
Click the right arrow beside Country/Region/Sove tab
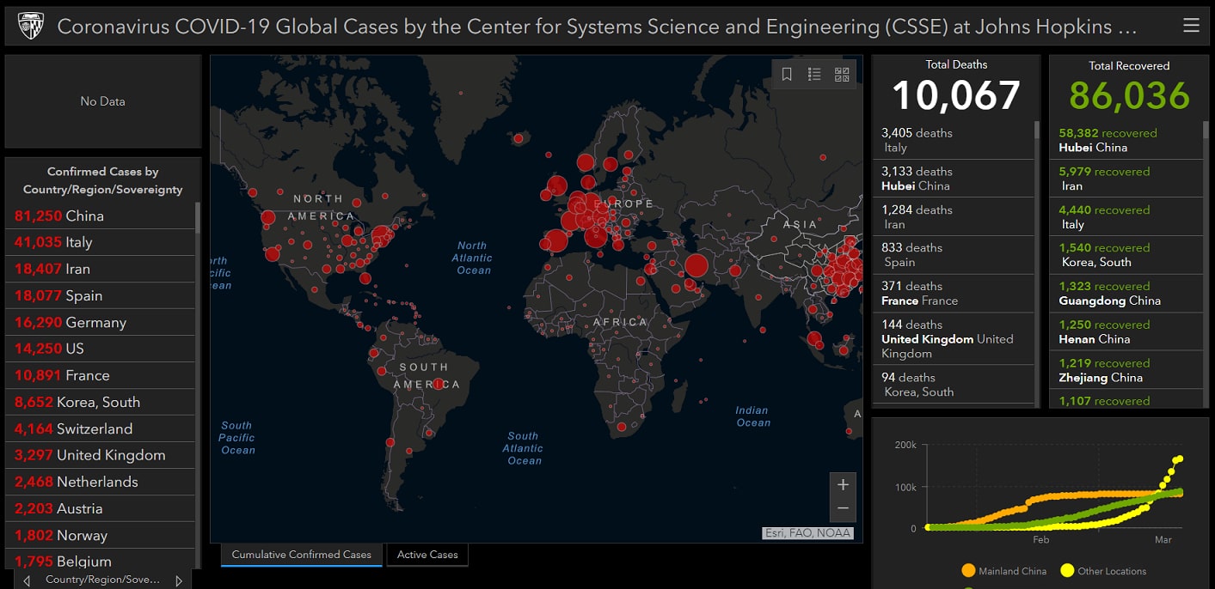[x=179, y=580]
